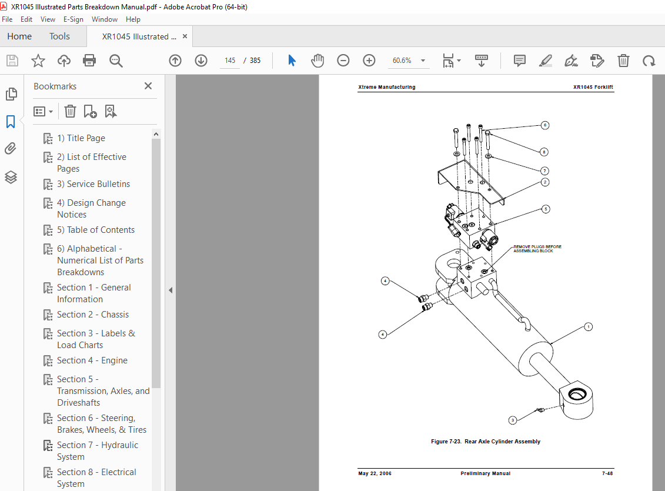Open 5) Table of Contents bookmark
The height and width of the screenshot is (491, 665).
tap(96, 230)
